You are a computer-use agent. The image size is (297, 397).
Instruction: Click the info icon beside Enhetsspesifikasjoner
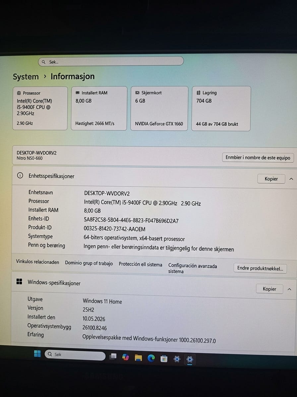20,175
